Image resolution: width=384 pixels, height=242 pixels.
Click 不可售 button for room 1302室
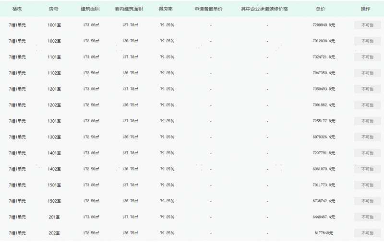click(367, 137)
